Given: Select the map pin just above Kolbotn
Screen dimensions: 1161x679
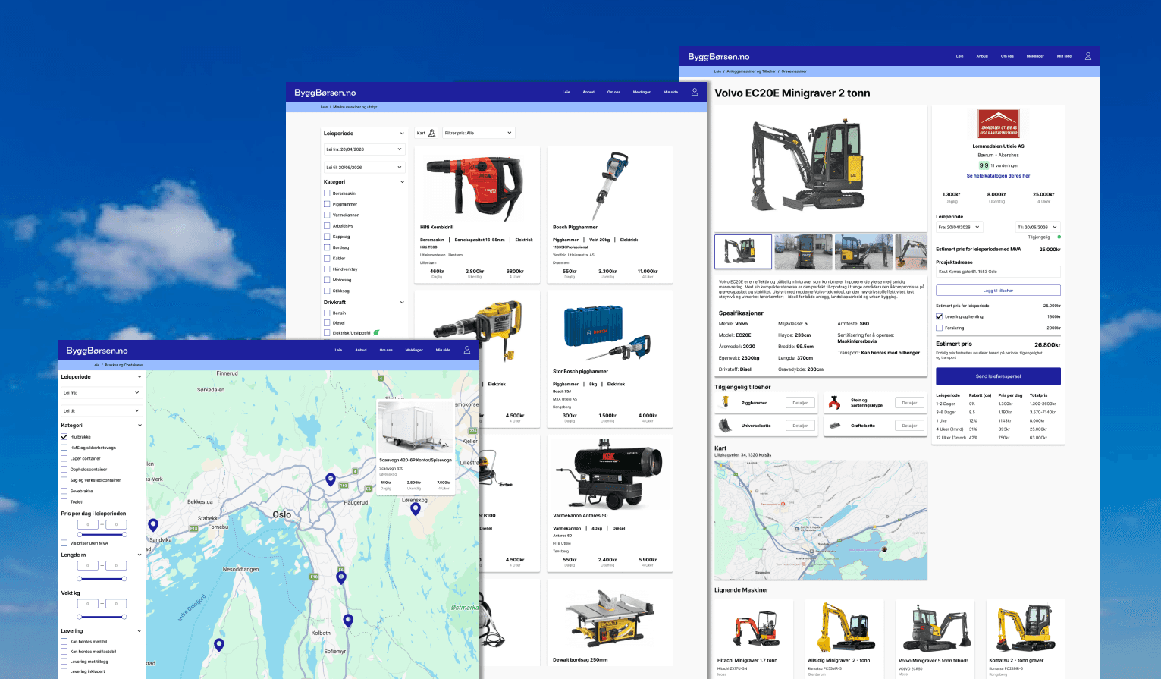Looking at the screenshot, I should (x=348, y=621).
